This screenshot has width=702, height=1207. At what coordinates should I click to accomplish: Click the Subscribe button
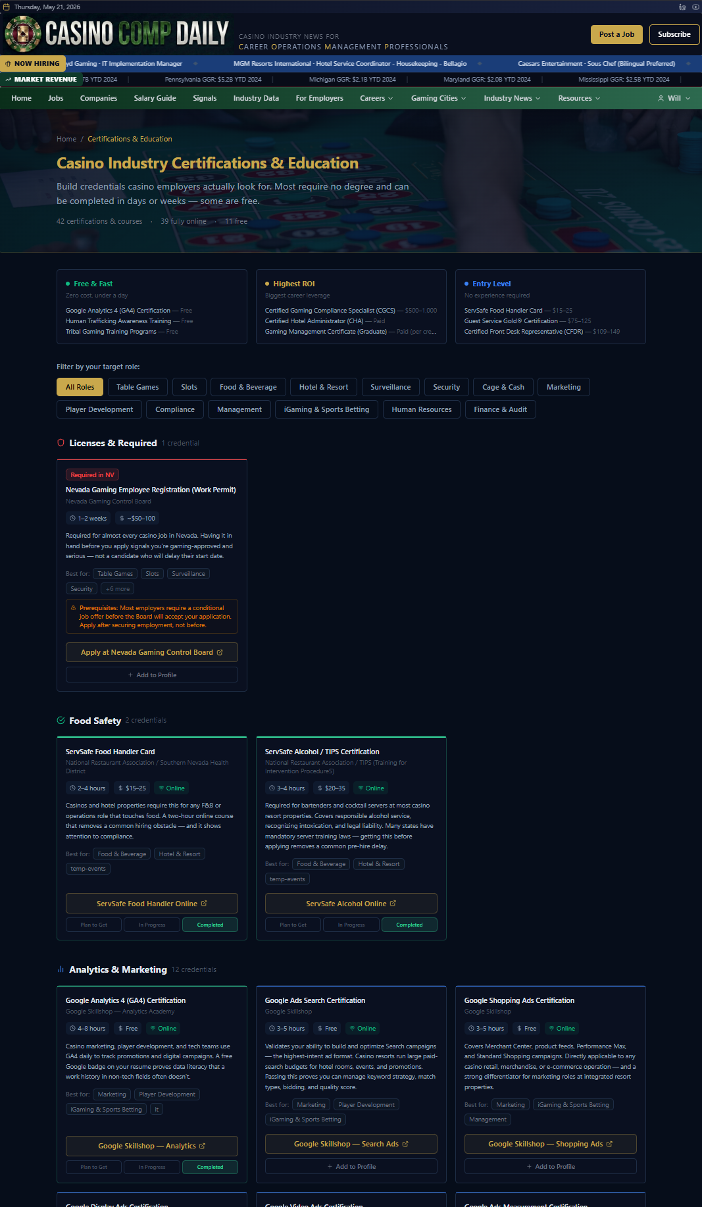click(x=674, y=34)
